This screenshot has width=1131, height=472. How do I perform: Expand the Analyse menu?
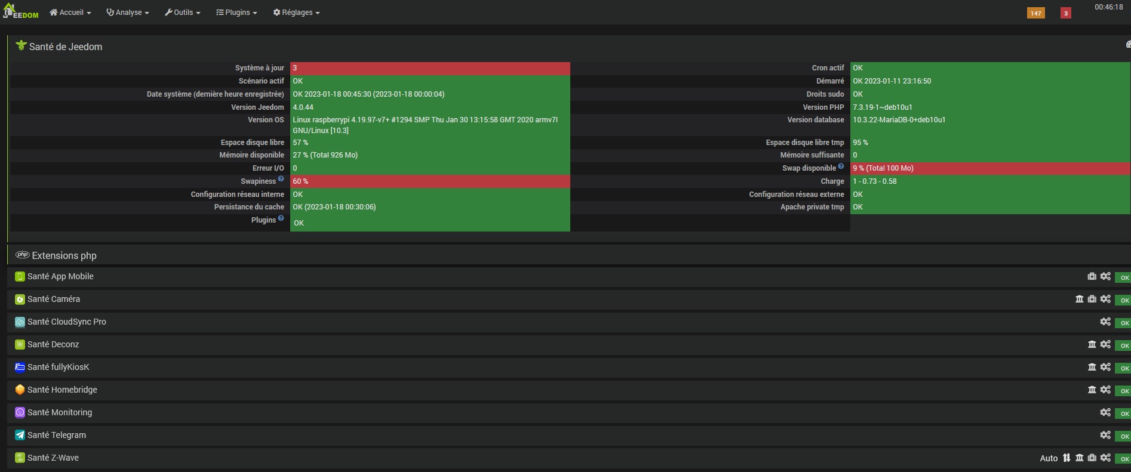(128, 13)
